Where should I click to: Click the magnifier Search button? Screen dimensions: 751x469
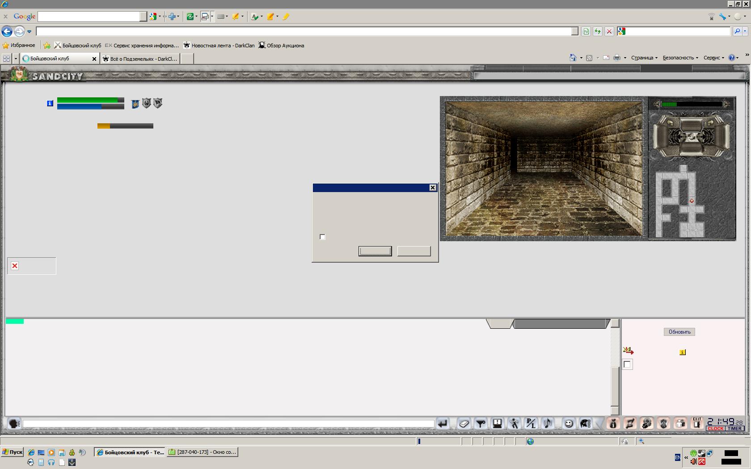(737, 31)
